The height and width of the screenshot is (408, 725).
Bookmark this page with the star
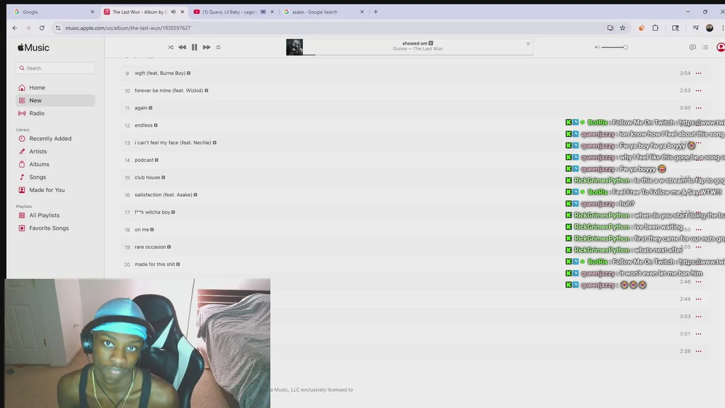[x=622, y=28]
